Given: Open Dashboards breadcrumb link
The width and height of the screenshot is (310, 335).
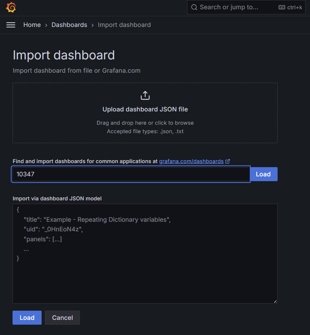Looking at the screenshot, I should 69,25.
